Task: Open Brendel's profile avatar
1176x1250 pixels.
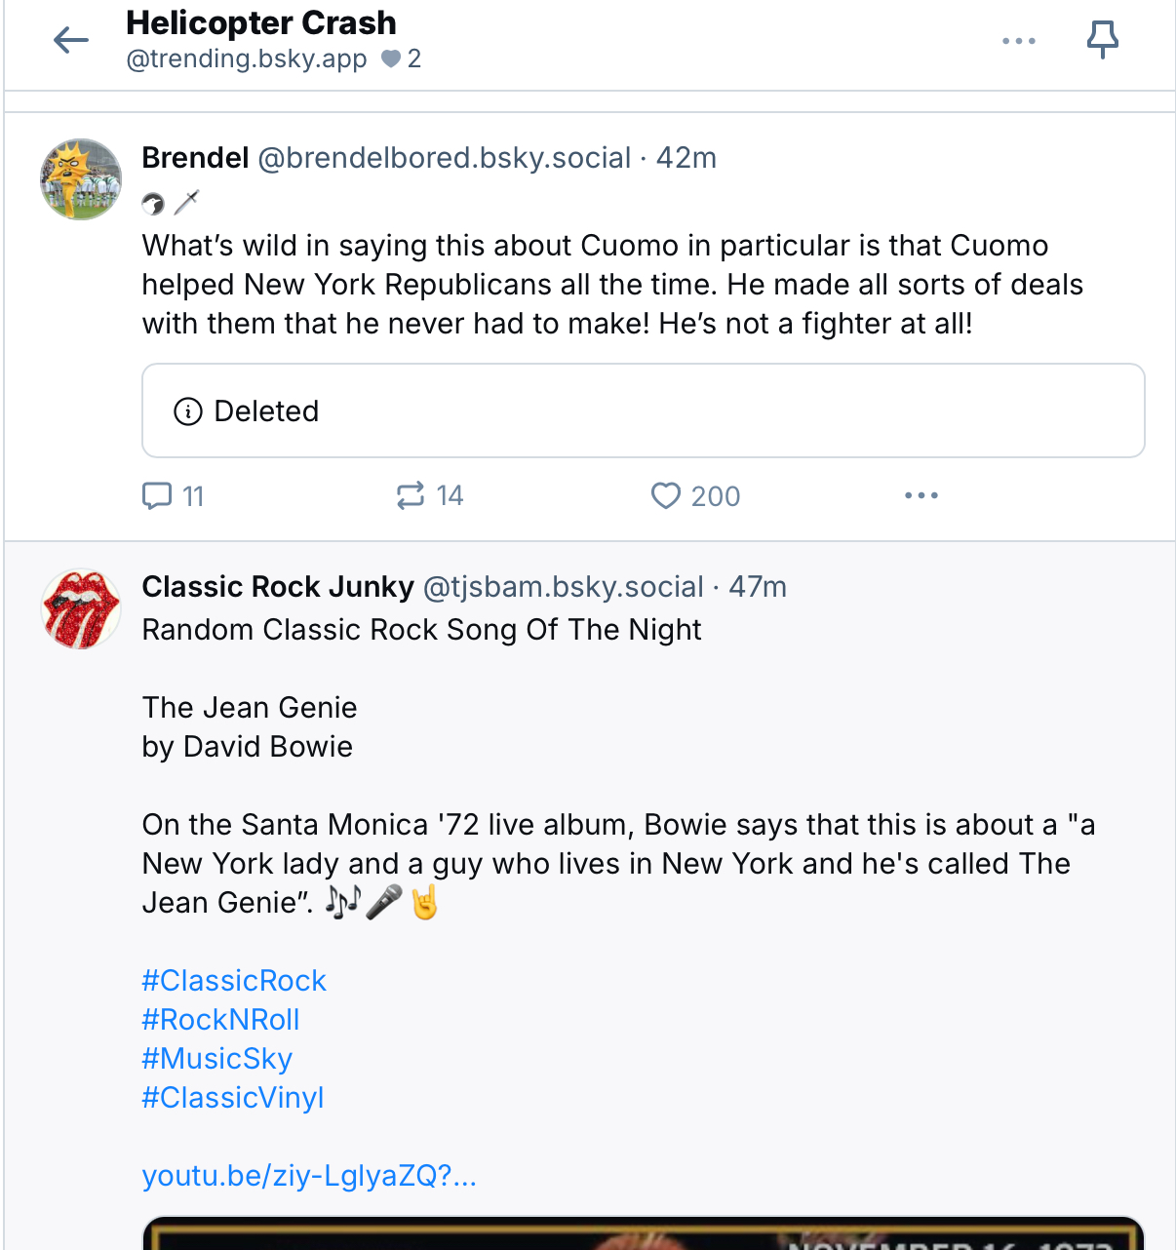Action: 81,179
